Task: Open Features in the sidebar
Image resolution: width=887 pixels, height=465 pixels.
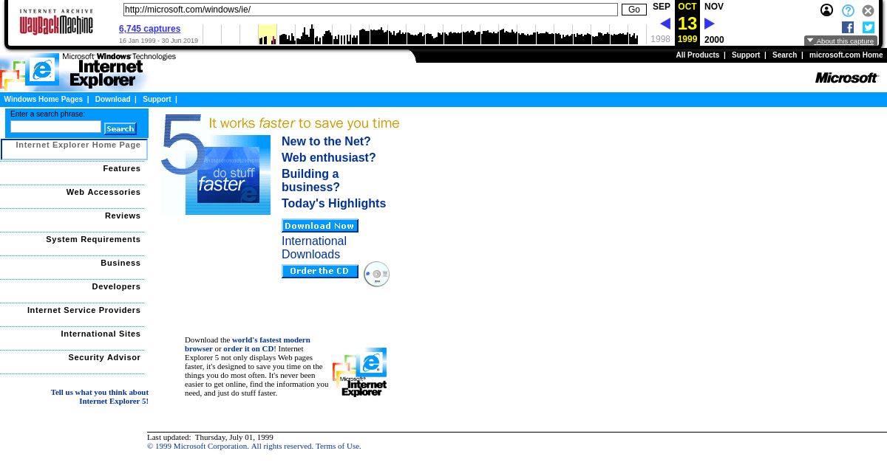Action: (x=122, y=168)
